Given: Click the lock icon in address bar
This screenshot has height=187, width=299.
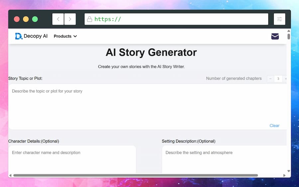Looking at the screenshot, I should pyautogui.click(x=89, y=19).
